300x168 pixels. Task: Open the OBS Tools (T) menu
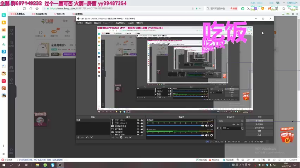click(130, 23)
